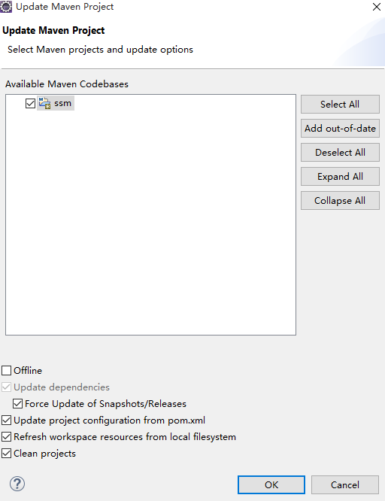
Task: Click the help question mark icon
Action: pos(17,484)
